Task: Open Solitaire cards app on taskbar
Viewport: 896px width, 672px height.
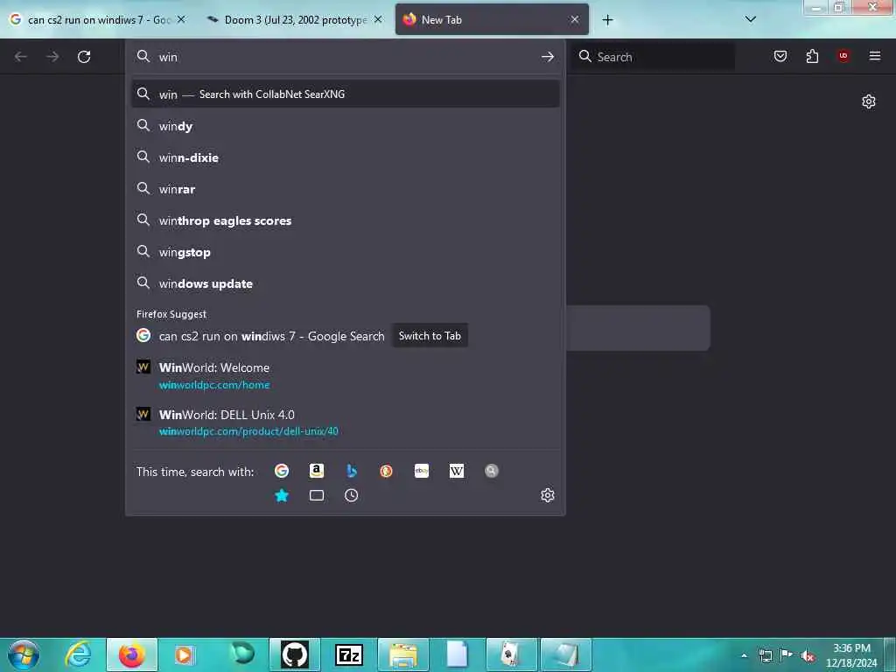Action: (511, 654)
